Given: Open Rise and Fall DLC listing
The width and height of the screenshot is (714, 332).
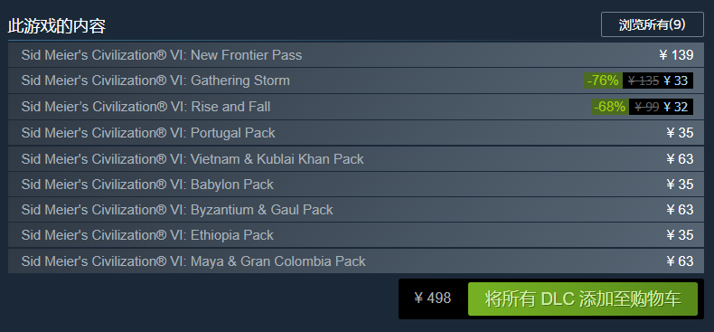Looking at the screenshot, I should coord(355,107).
